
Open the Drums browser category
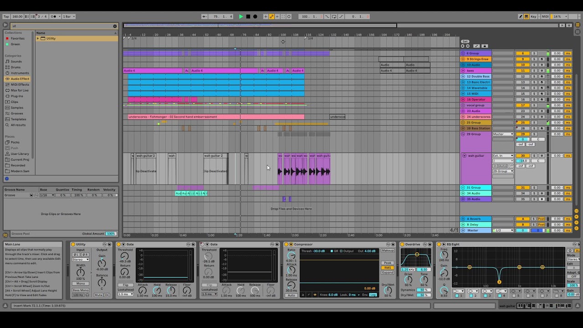(x=15, y=67)
